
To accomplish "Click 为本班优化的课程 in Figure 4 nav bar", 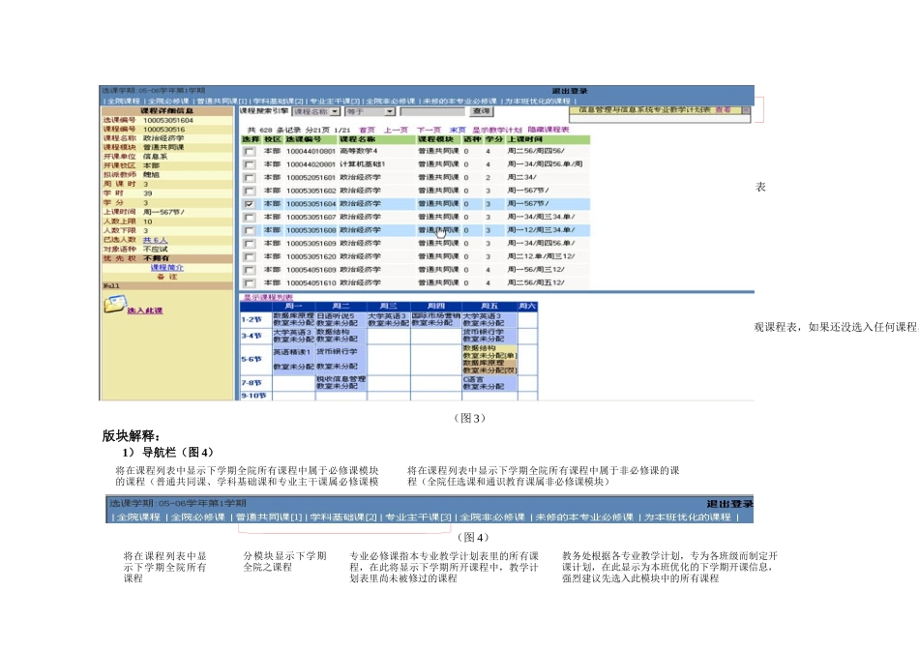I will point(688,517).
